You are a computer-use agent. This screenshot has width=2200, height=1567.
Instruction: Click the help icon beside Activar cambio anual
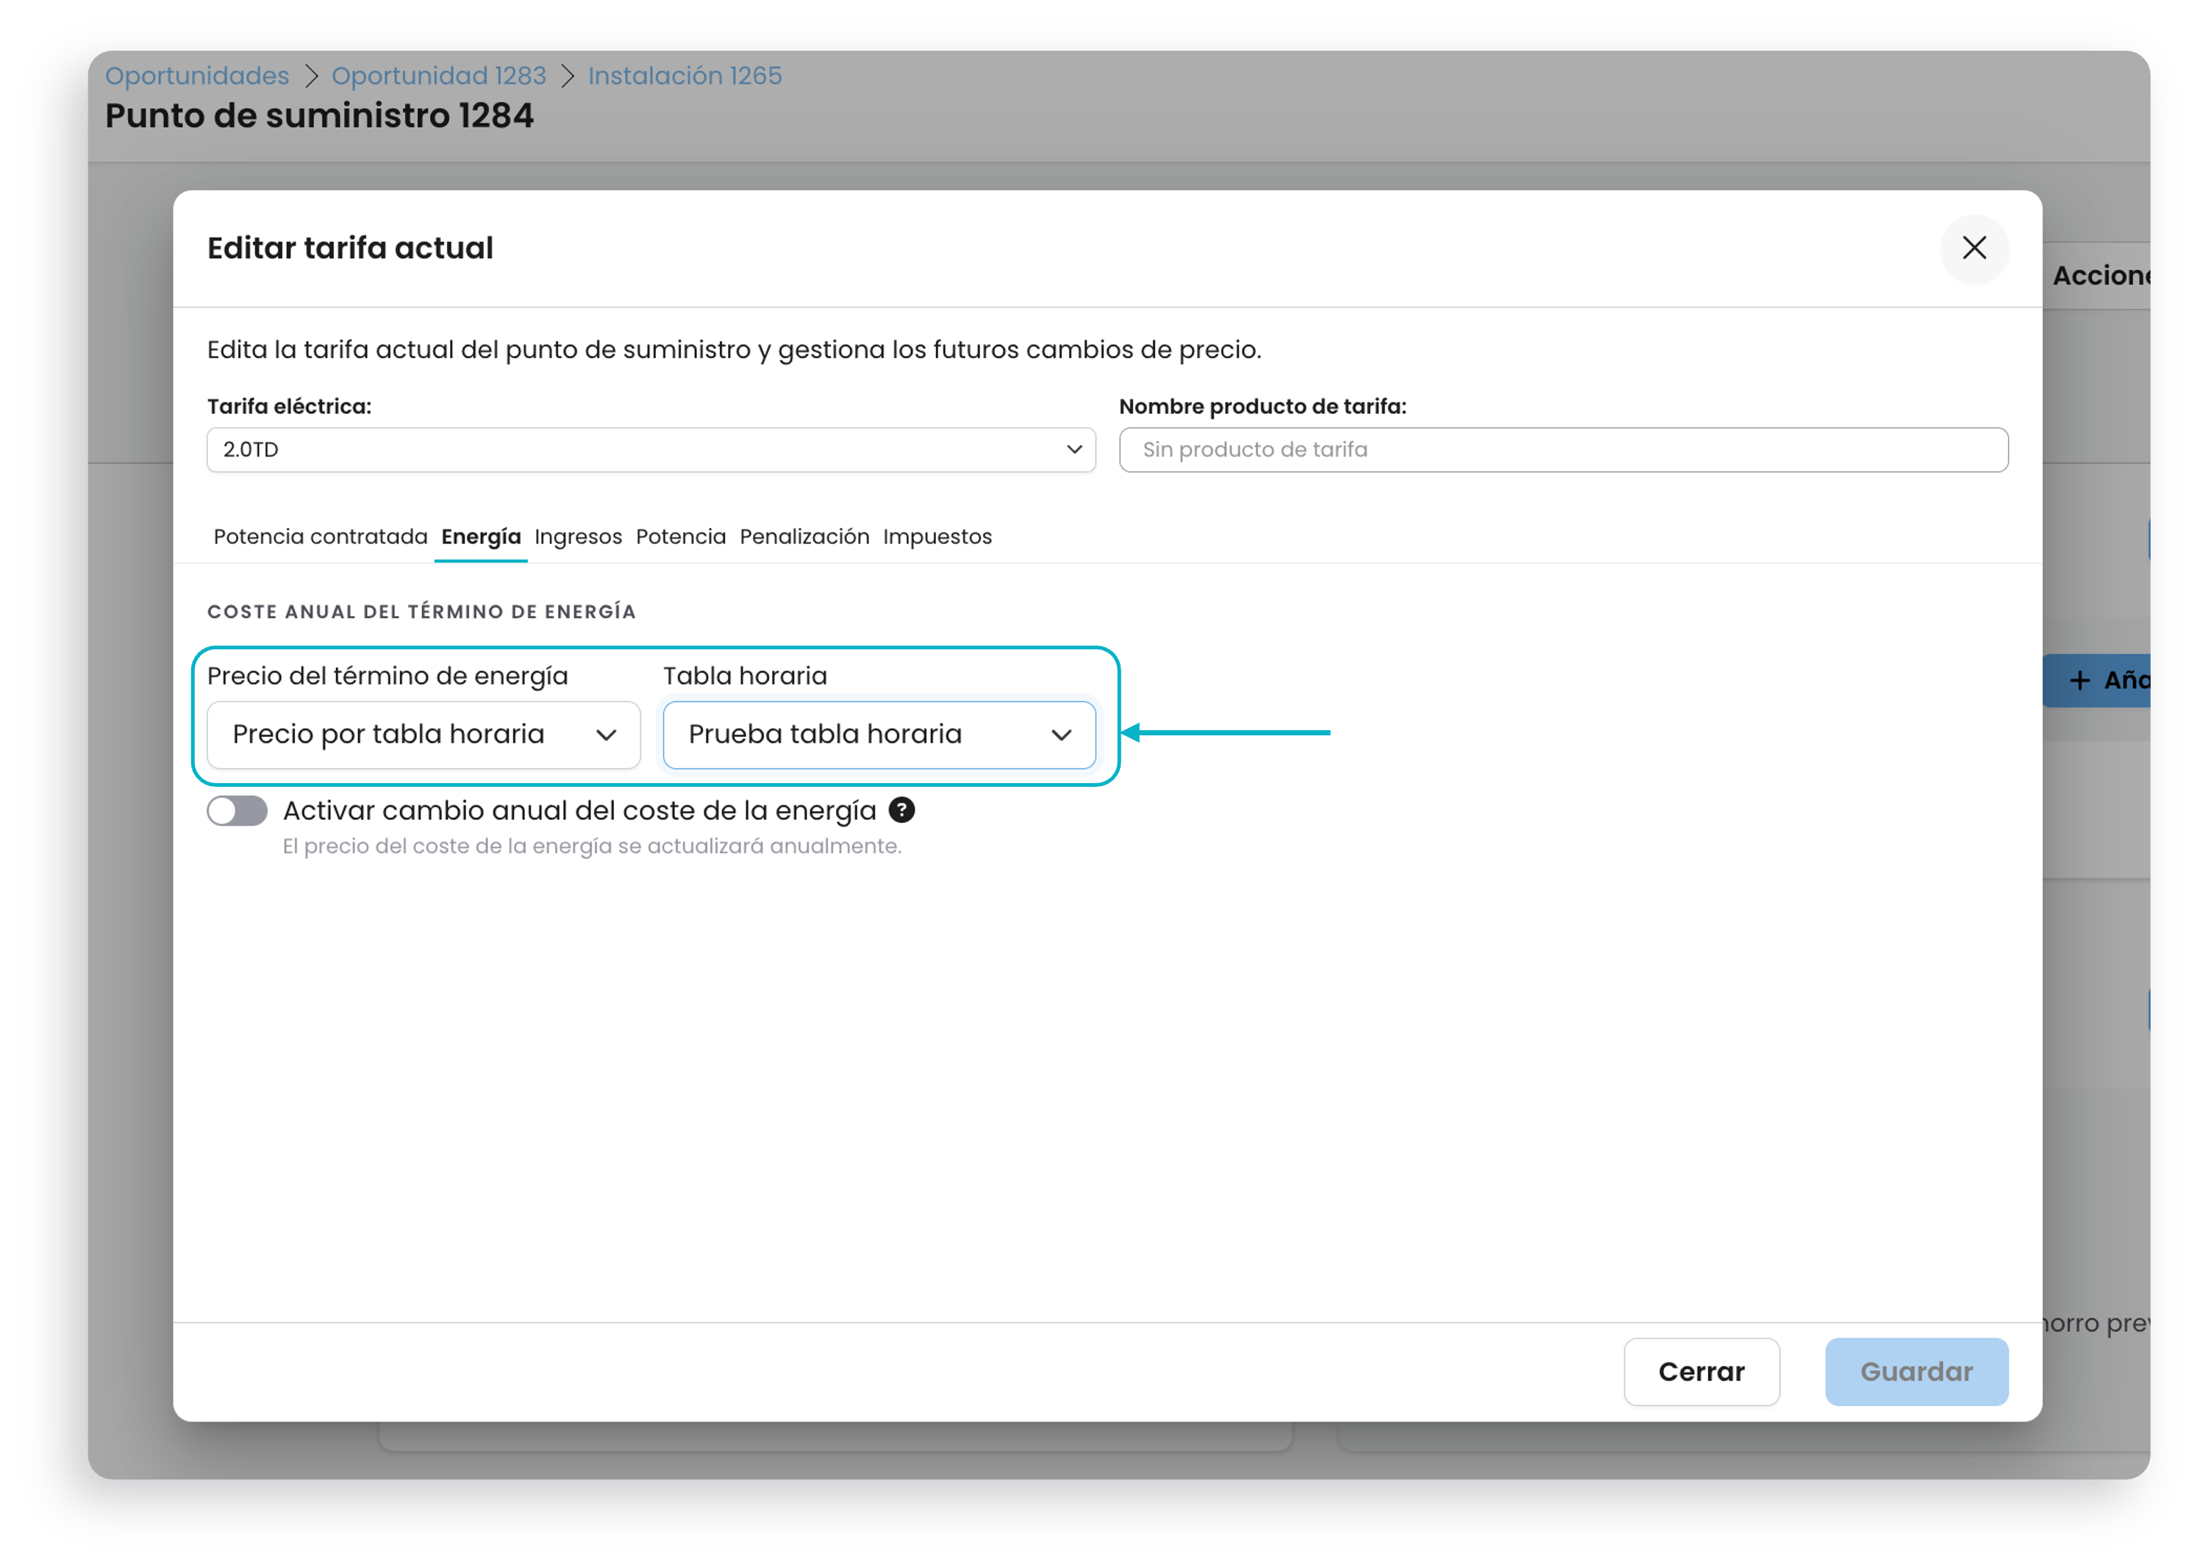901,810
